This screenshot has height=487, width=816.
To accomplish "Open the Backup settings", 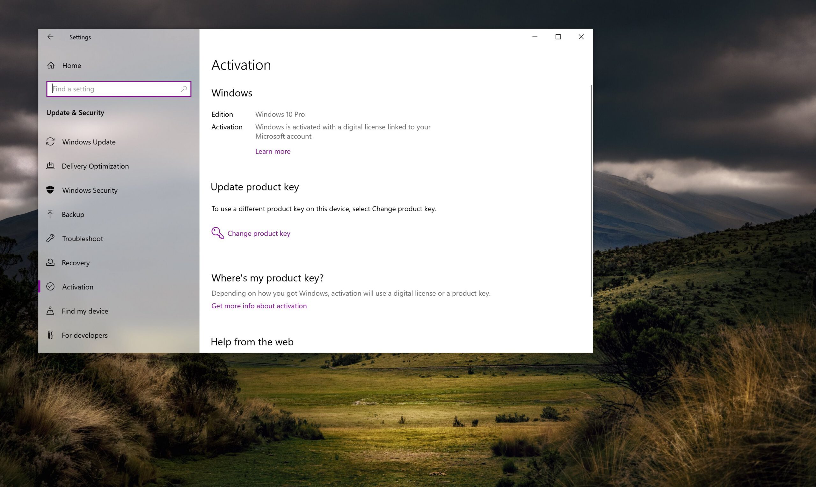I will 119,214.
